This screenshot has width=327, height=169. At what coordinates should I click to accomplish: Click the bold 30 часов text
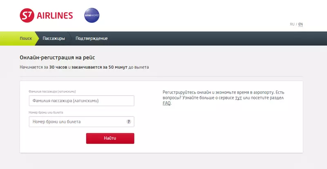click(58, 67)
